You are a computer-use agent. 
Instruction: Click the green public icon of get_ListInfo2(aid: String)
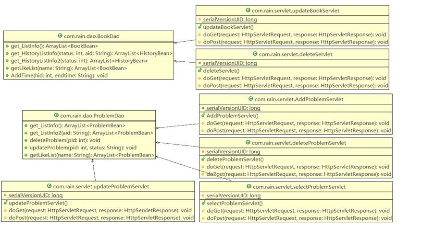(x=26, y=133)
